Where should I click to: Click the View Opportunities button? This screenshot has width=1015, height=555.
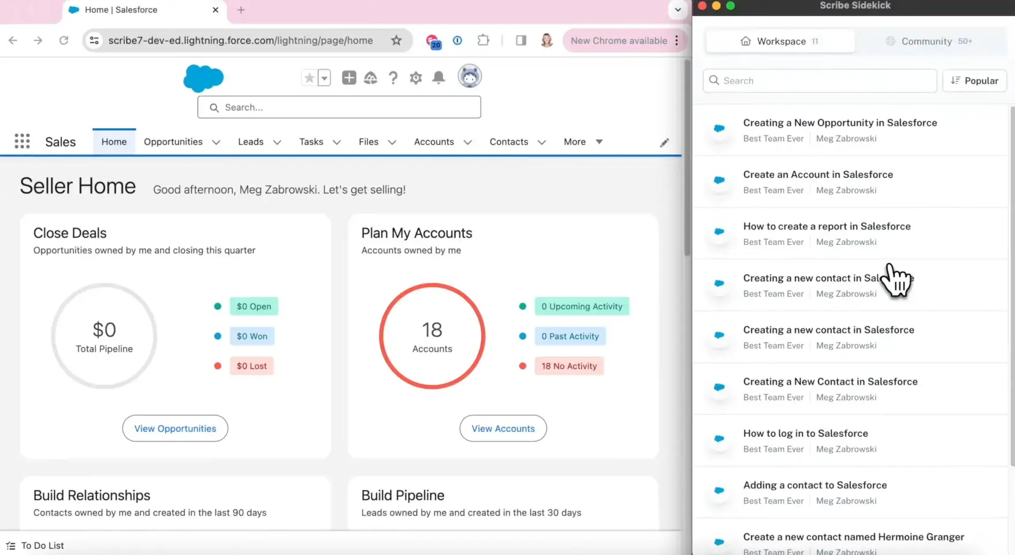(175, 428)
